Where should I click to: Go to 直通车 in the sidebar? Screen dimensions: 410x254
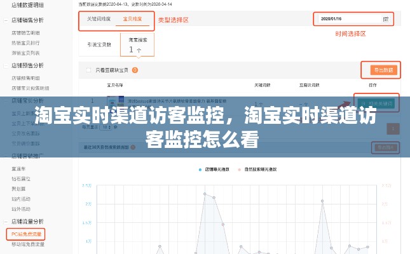pos(18,169)
